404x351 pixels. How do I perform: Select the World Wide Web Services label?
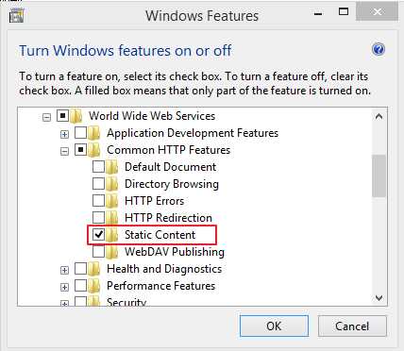152,116
